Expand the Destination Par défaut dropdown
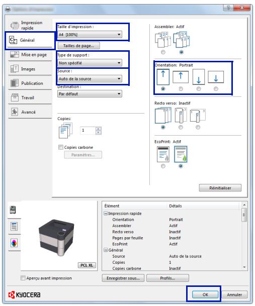255x306 pixels. [x=90, y=94]
